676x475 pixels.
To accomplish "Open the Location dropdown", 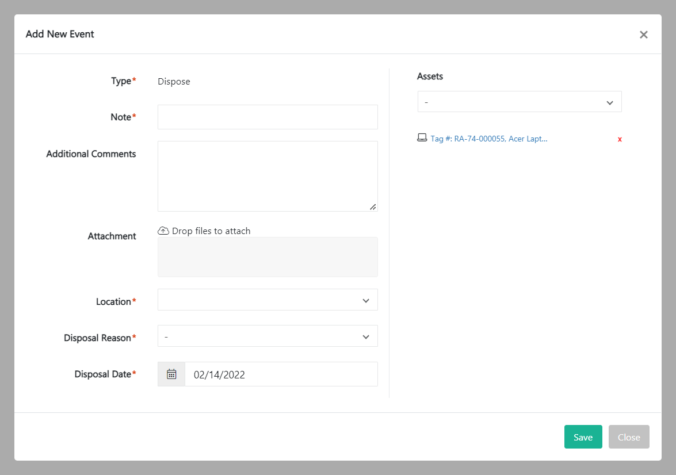I will click(268, 300).
